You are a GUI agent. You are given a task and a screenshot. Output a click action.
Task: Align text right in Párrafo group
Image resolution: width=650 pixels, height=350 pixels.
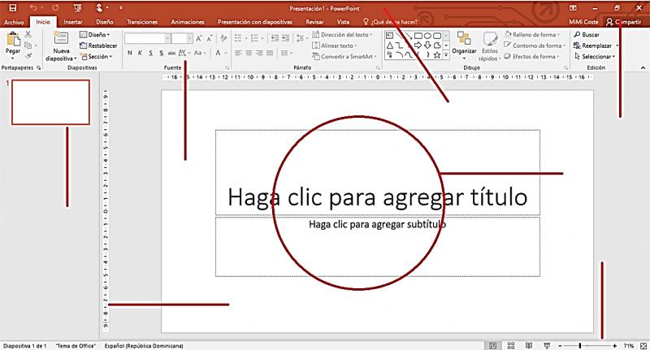click(259, 53)
